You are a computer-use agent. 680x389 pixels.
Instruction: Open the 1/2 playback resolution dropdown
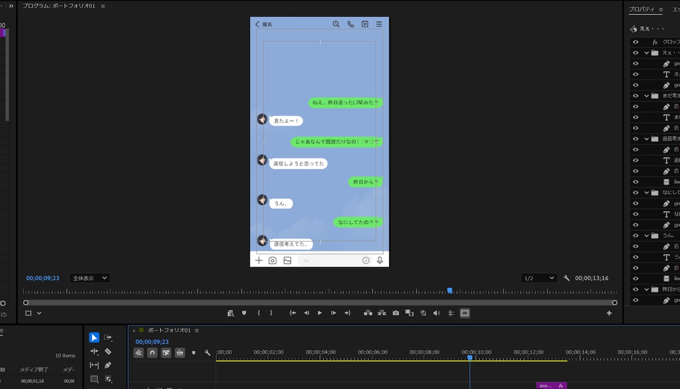pos(538,278)
